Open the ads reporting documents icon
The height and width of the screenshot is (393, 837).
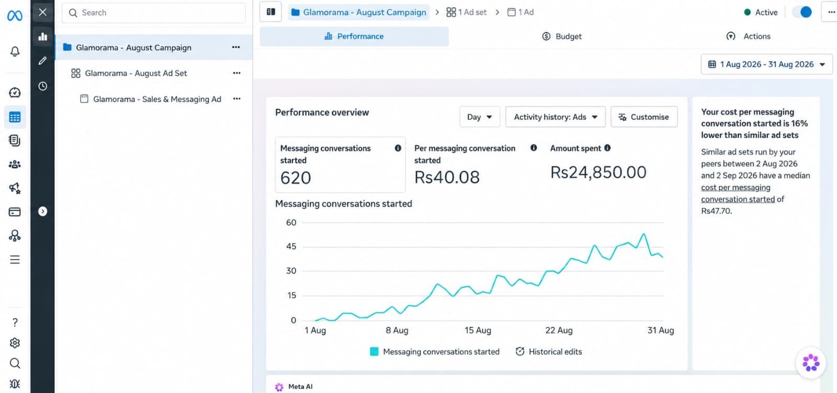tap(15, 141)
